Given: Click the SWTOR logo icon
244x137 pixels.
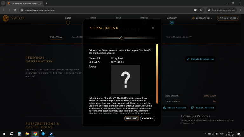Looking at the screenshot, I should pos(6,18).
